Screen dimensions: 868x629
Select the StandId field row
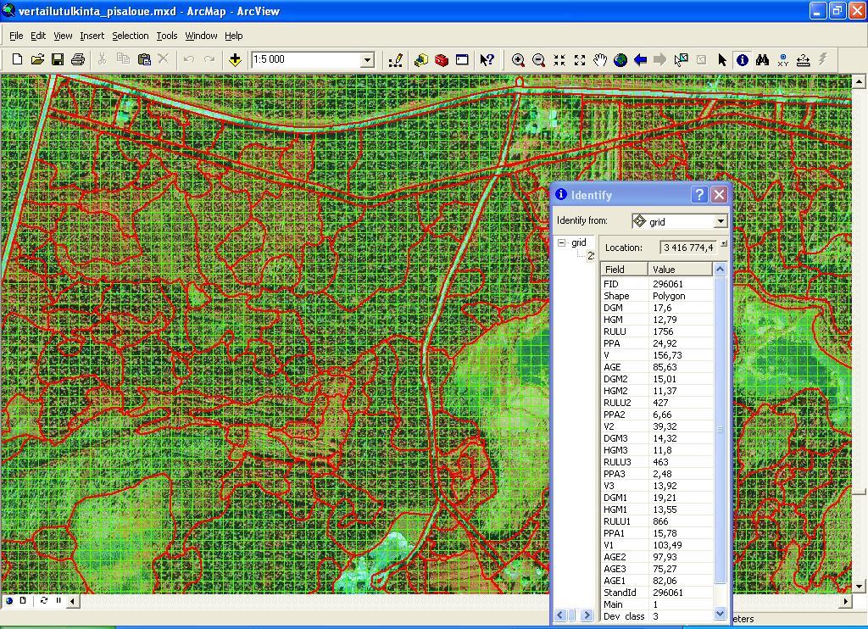(x=657, y=593)
